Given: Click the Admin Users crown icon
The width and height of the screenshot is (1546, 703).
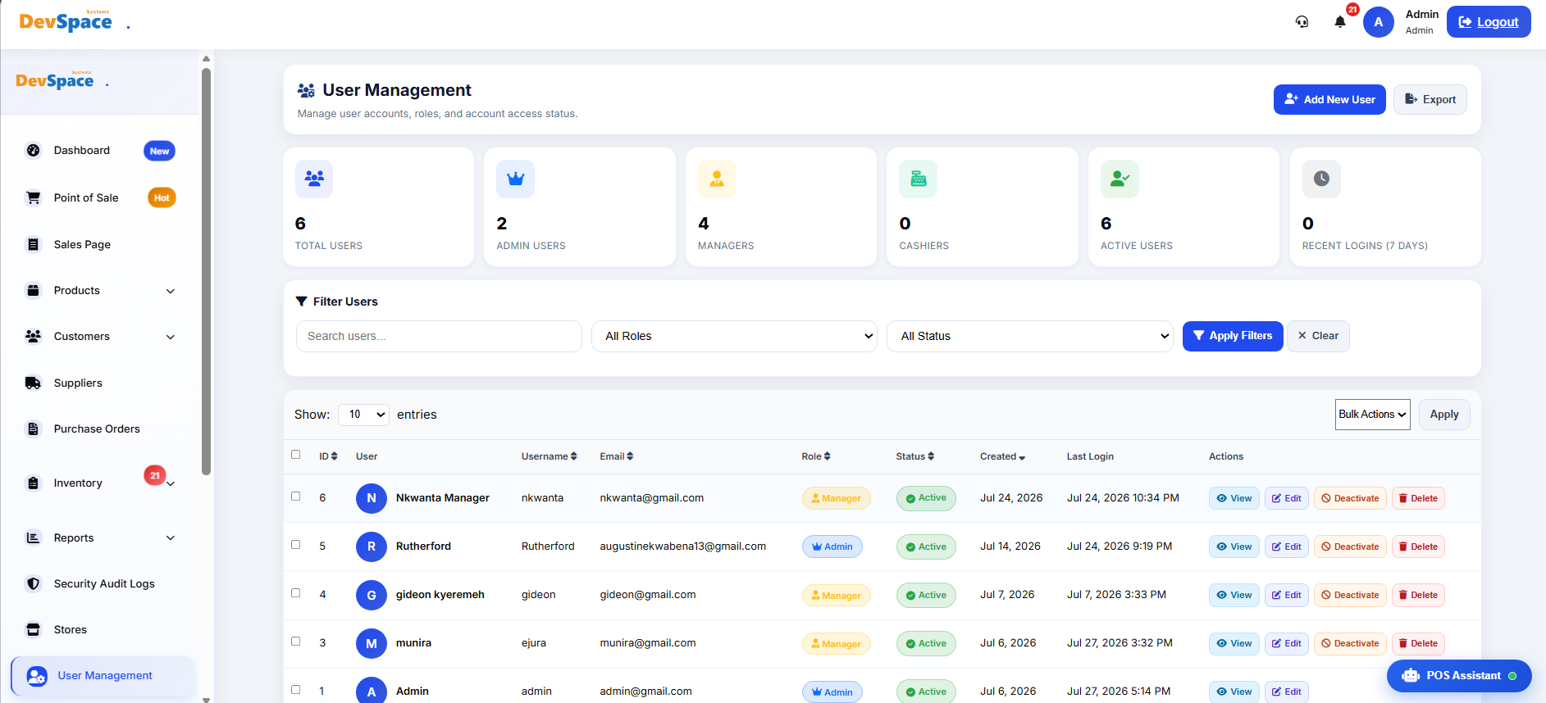Looking at the screenshot, I should pos(516,179).
